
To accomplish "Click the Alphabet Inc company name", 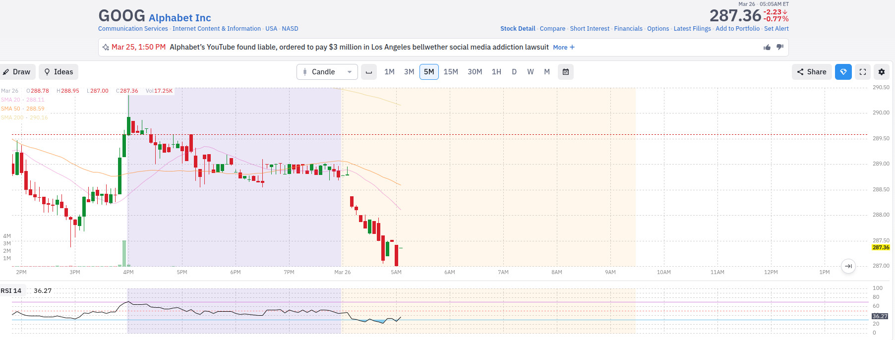I will point(180,18).
